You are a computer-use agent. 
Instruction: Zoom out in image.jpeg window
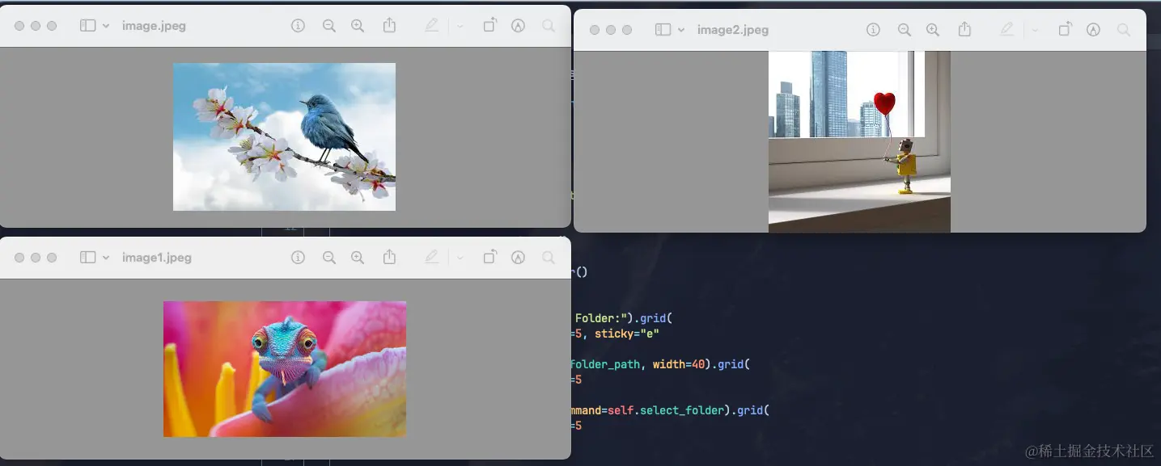click(x=328, y=26)
